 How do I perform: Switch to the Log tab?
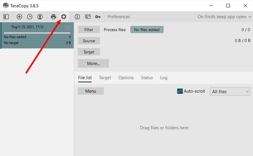point(164,78)
